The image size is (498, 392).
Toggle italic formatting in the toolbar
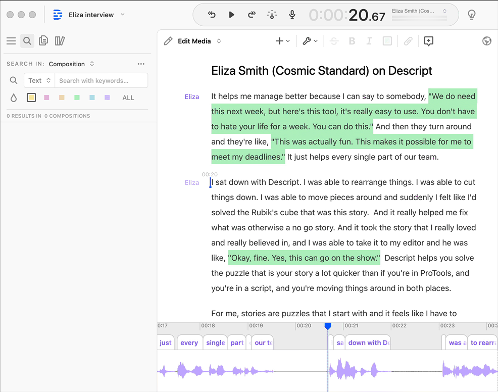pos(369,41)
